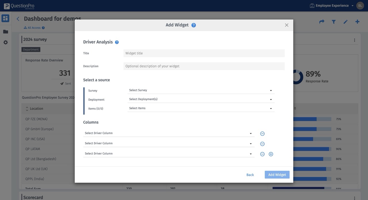Open the third Select Driver Column dropdown

(x=169, y=154)
